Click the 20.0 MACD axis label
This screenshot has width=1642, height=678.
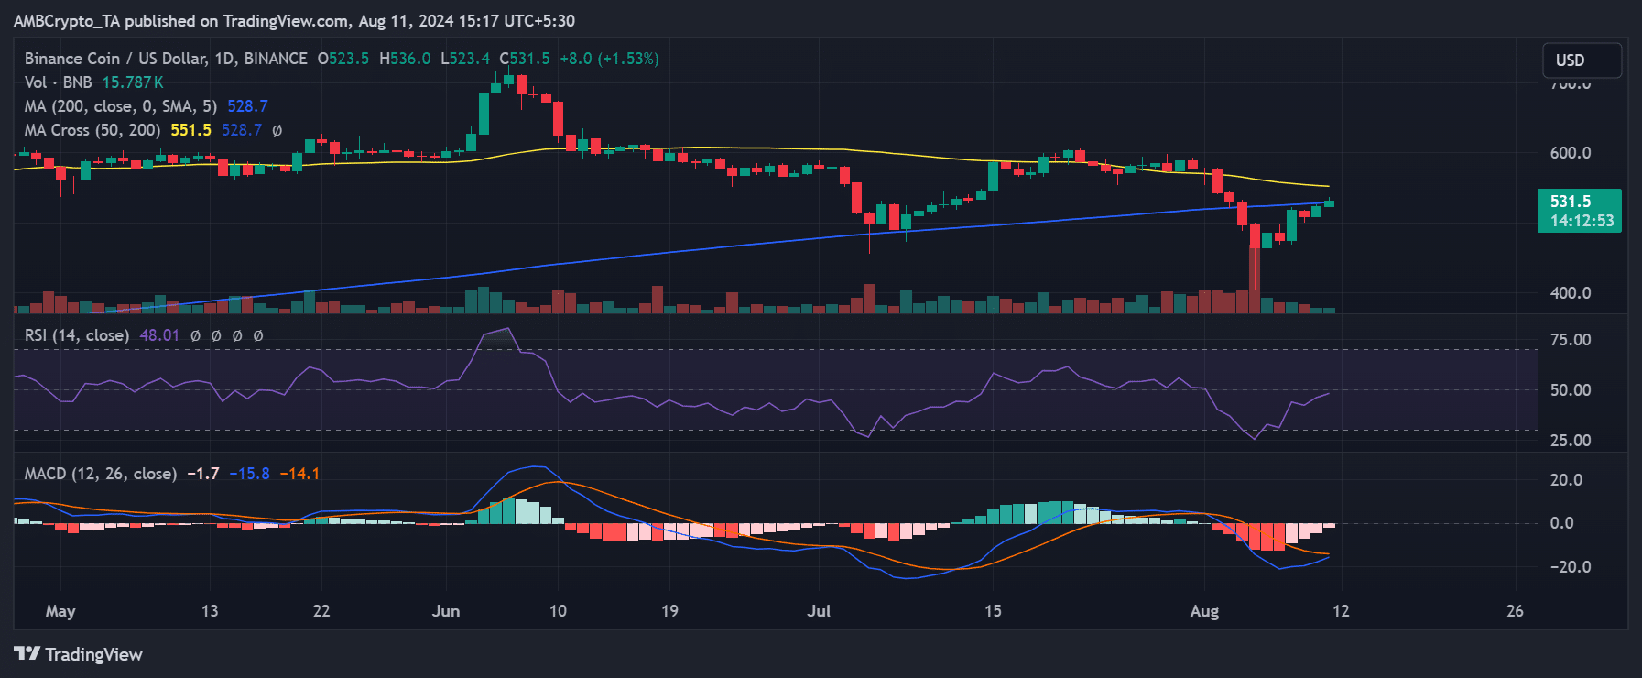coord(1566,480)
